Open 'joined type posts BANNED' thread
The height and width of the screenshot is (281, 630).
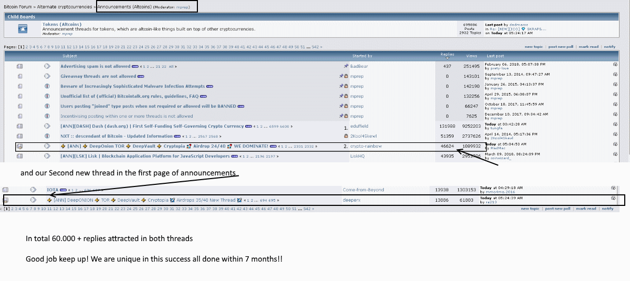pyautogui.click(x=148, y=106)
